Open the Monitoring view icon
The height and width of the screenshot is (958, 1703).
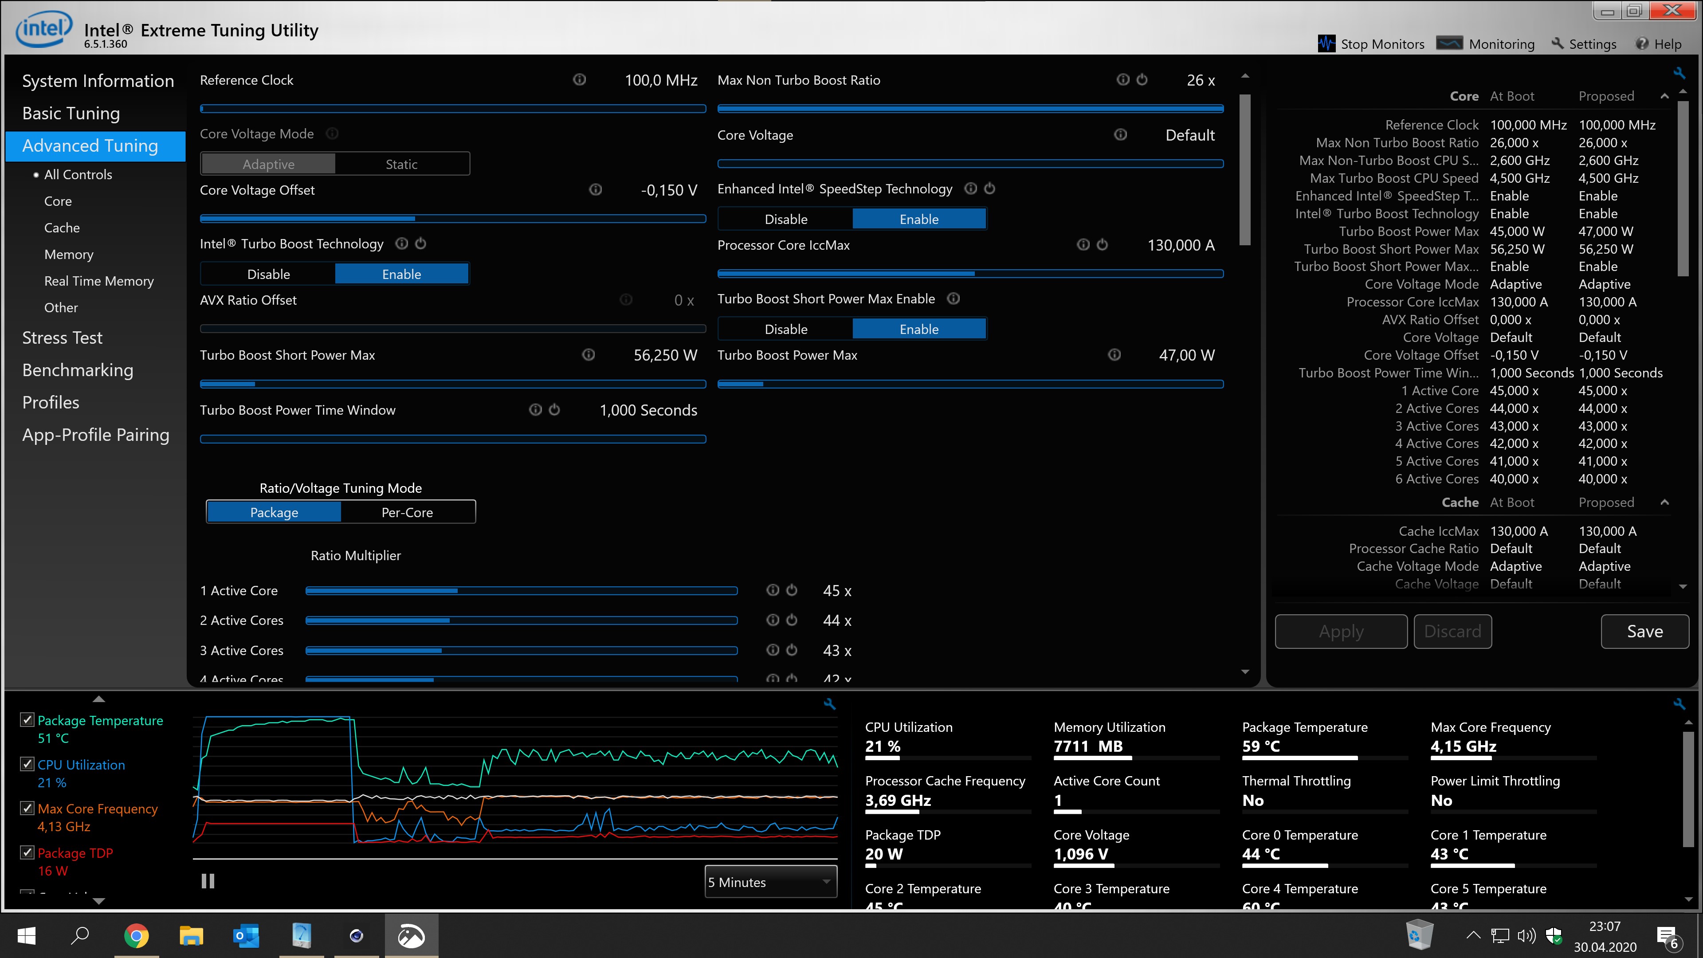click(1449, 43)
